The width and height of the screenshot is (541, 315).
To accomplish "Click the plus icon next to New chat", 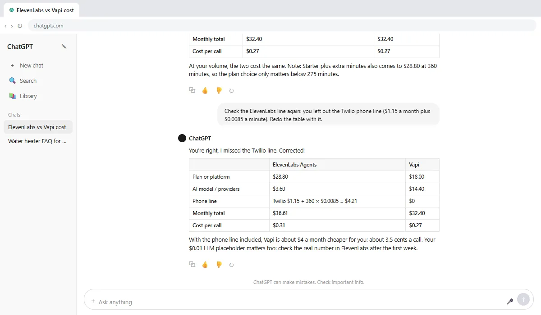I will coord(12,65).
